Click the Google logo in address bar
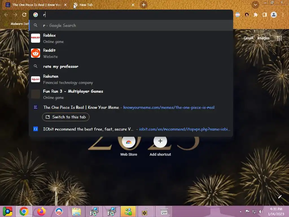Image resolution: width=289 pixels, height=217 pixels. coord(36,15)
